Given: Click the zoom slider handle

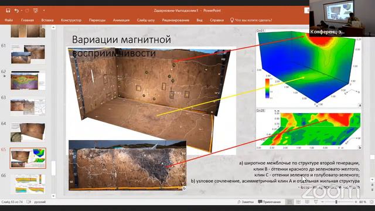Looking at the screenshot, I should (x=336, y=202).
